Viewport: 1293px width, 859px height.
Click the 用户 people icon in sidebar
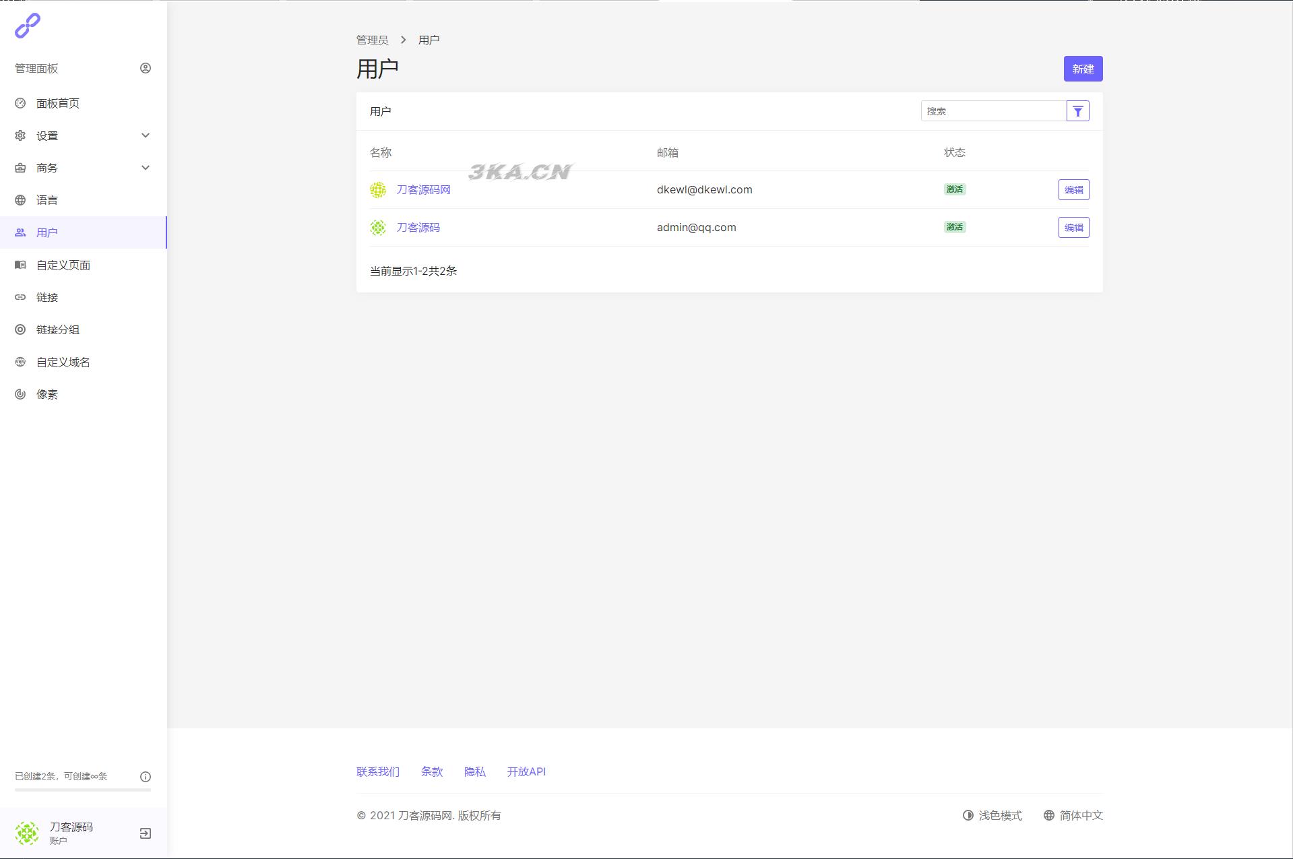click(20, 232)
